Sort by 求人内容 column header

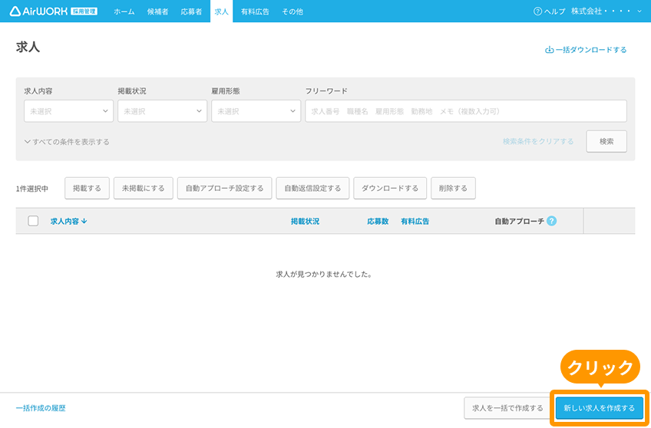69,222
